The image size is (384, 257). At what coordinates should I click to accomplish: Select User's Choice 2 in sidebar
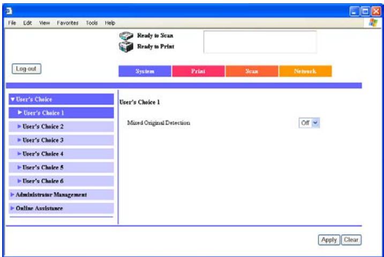pyautogui.click(x=61, y=127)
